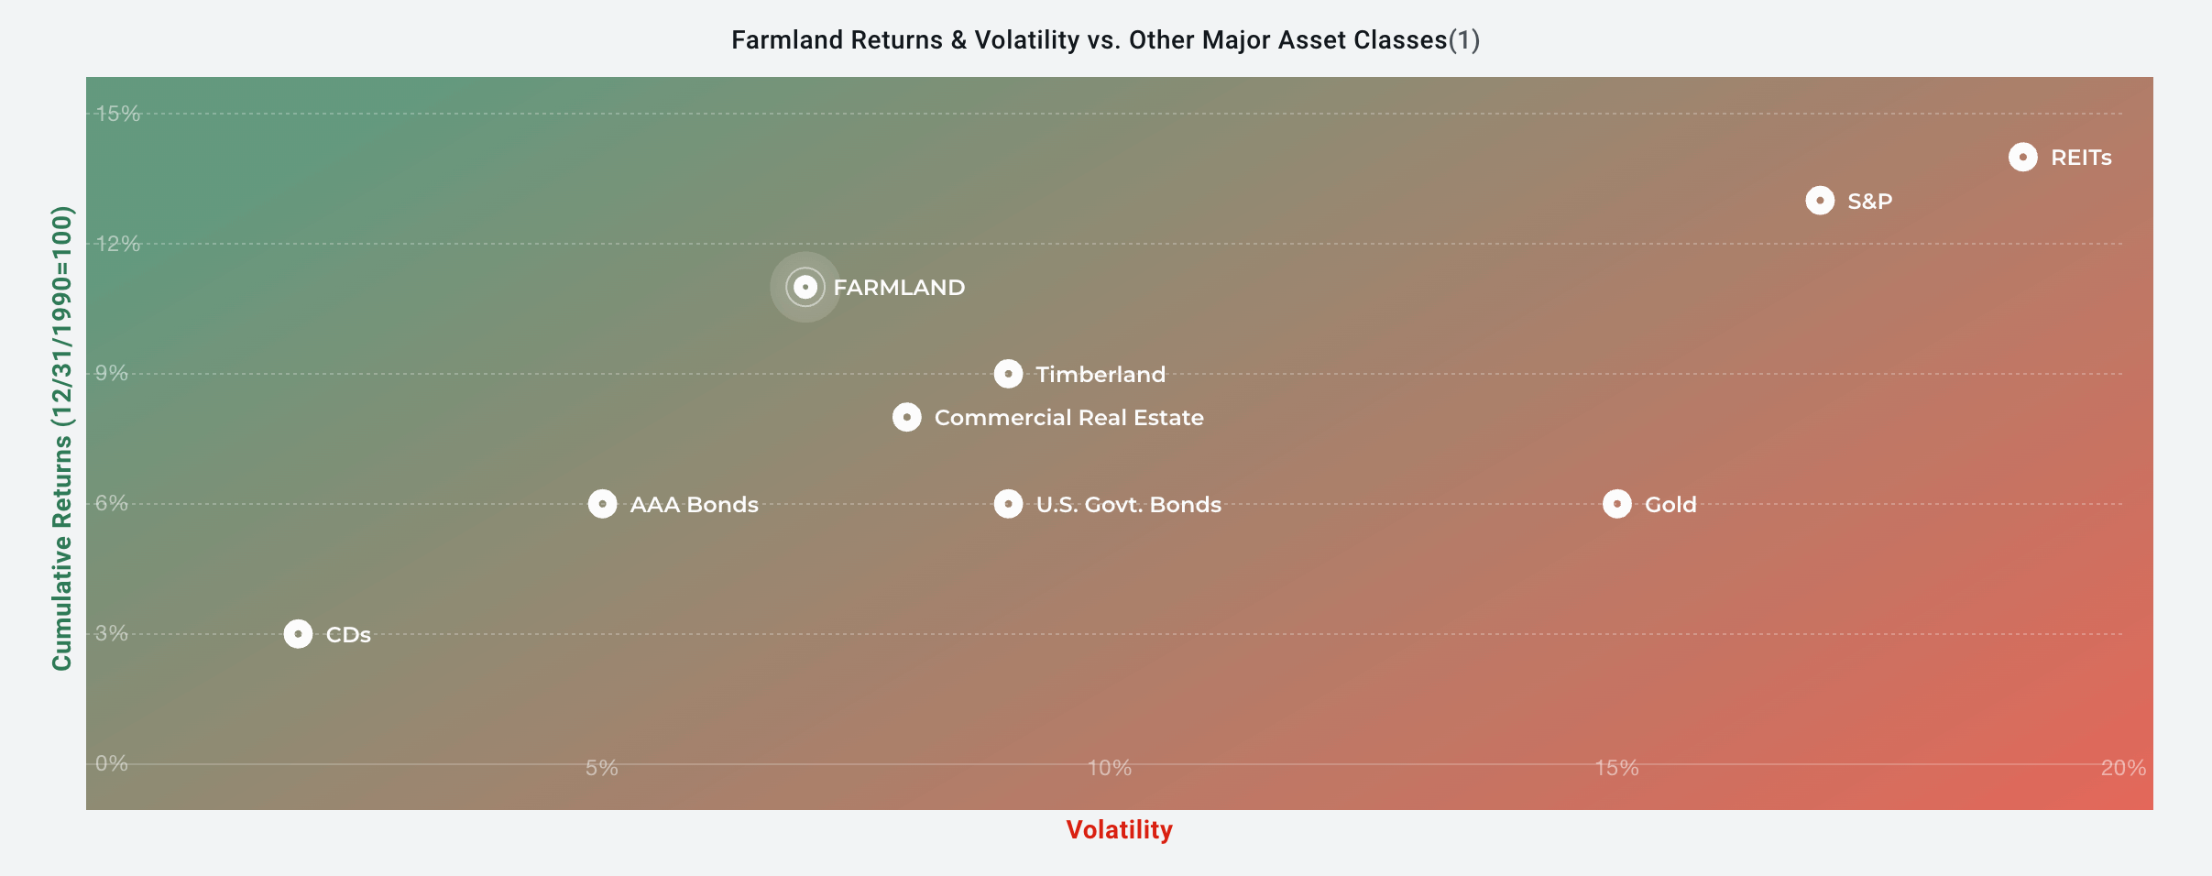Click the U.S. Govt. Bonds point marker
The image size is (2212, 876).
(x=1008, y=504)
